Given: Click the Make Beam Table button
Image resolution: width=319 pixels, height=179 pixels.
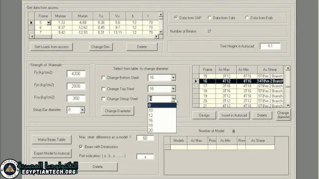Looking at the screenshot, I should (x=52, y=140).
